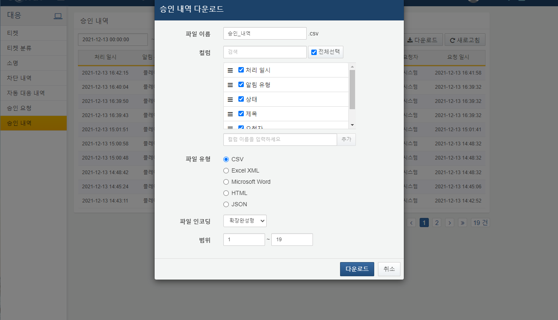
Task: Click drag handle icon for 상태 column
Action: pos(230,100)
